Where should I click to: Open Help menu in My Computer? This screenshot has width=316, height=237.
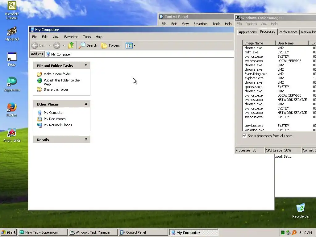point(99,37)
